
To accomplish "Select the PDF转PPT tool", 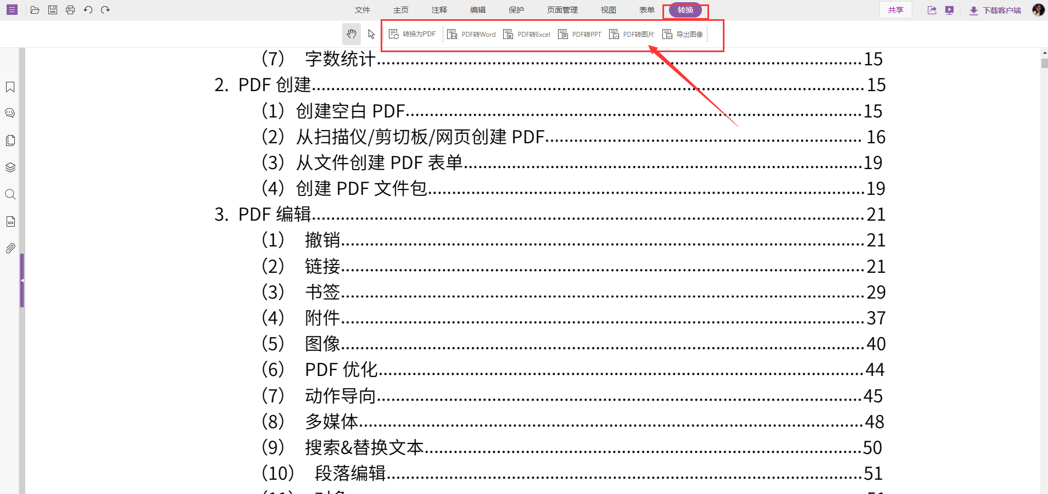I will tap(579, 34).
